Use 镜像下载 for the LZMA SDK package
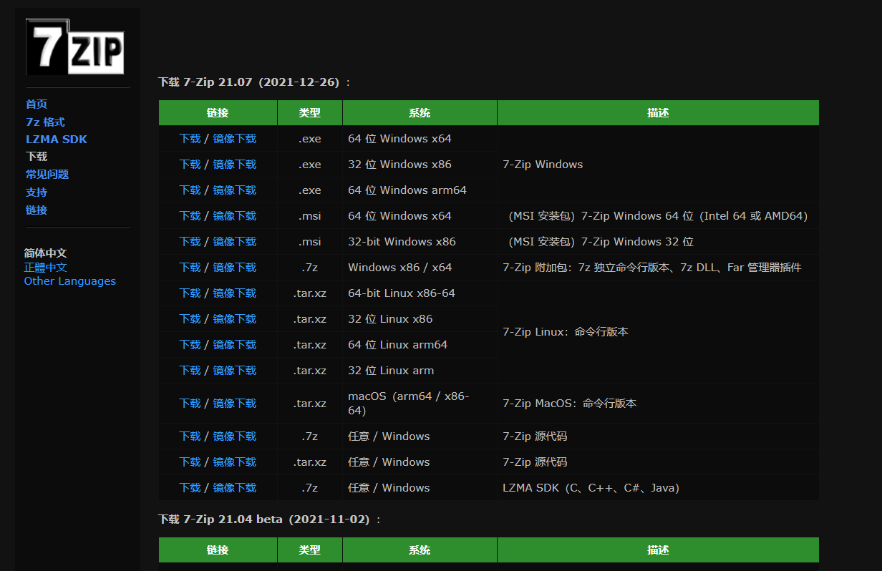Viewport: 882px width, 571px height. coord(235,488)
